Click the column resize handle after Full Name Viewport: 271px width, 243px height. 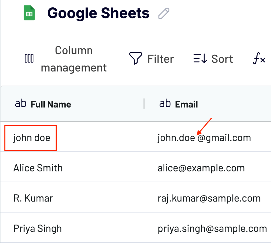pyautogui.click(x=144, y=104)
